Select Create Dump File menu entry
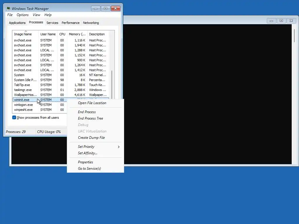The height and width of the screenshot is (224, 299). [95, 138]
